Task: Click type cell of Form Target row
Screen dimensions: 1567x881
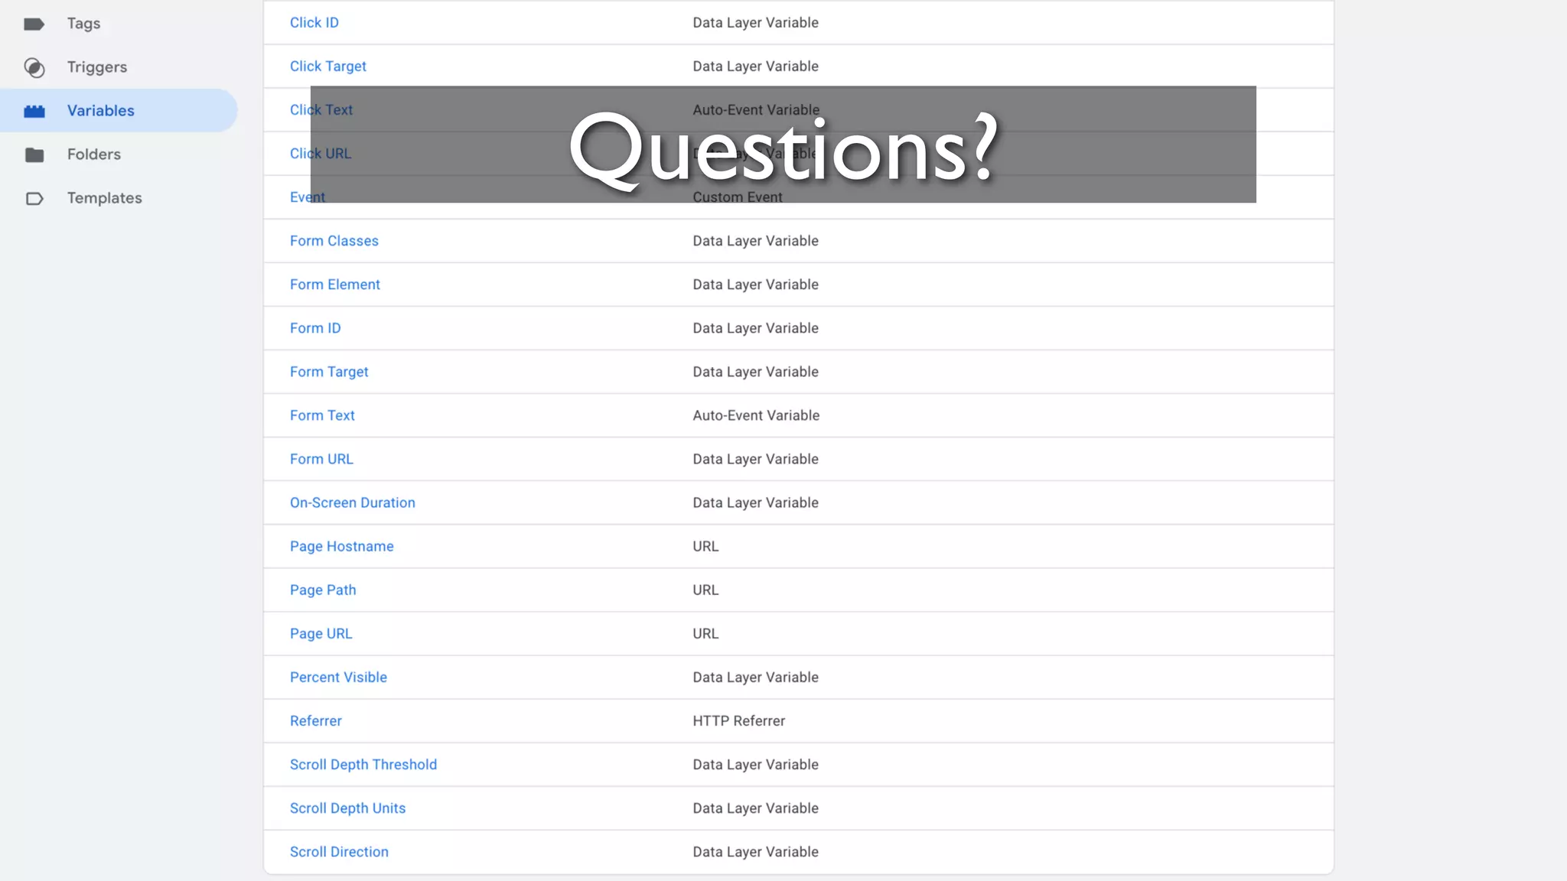Action: click(x=756, y=371)
